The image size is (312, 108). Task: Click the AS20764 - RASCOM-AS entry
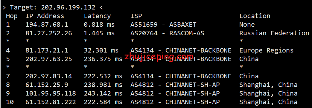[167, 33]
